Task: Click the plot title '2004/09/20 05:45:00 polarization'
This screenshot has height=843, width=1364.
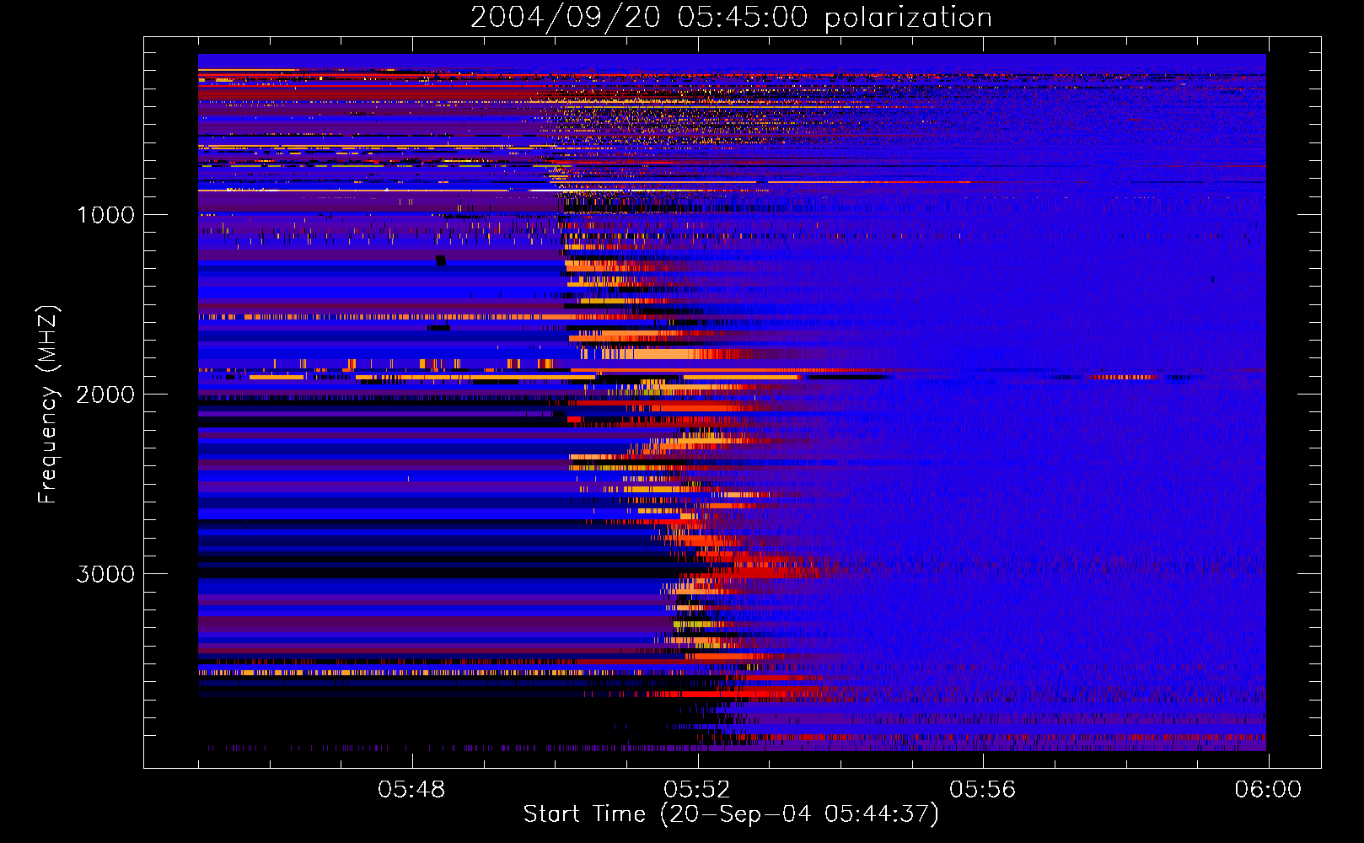Action: click(731, 18)
